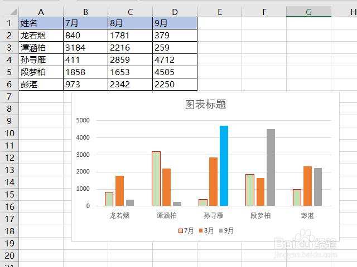
Task: Click cell with value 1781
Action: pyautogui.click(x=130, y=36)
